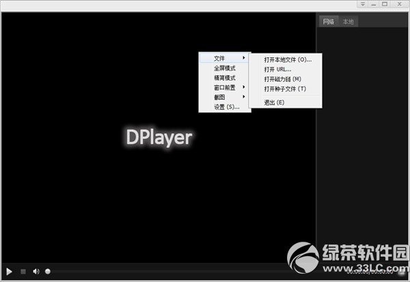Image resolution: width=410 pixels, height=282 pixels.
Task: Stop playback with the stop button
Action: (23, 272)
